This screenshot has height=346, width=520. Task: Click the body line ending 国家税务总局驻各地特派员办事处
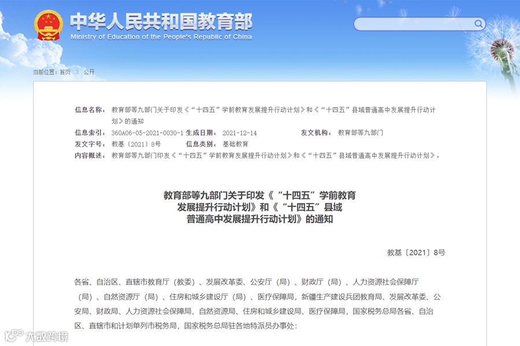185,326
